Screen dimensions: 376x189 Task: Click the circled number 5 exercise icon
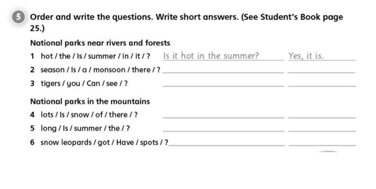pos(18,17)
